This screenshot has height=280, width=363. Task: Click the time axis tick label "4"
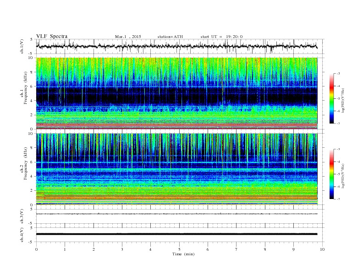click(150, 249)
